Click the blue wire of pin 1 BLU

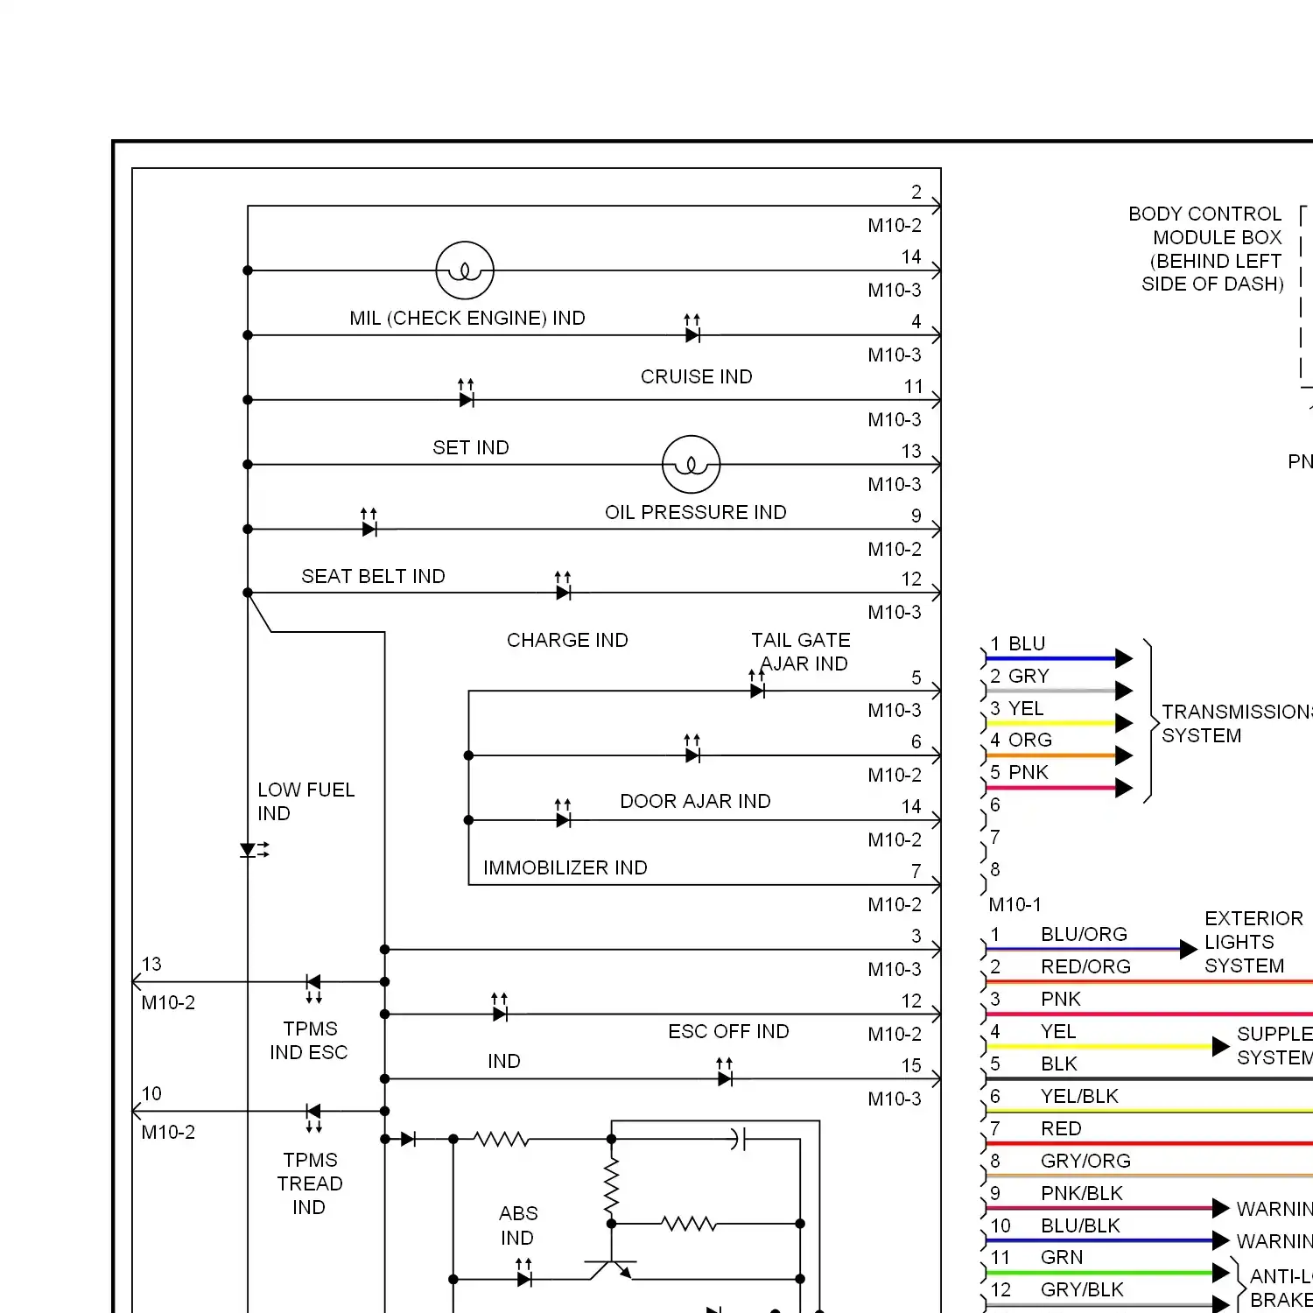coord(1050,658)
